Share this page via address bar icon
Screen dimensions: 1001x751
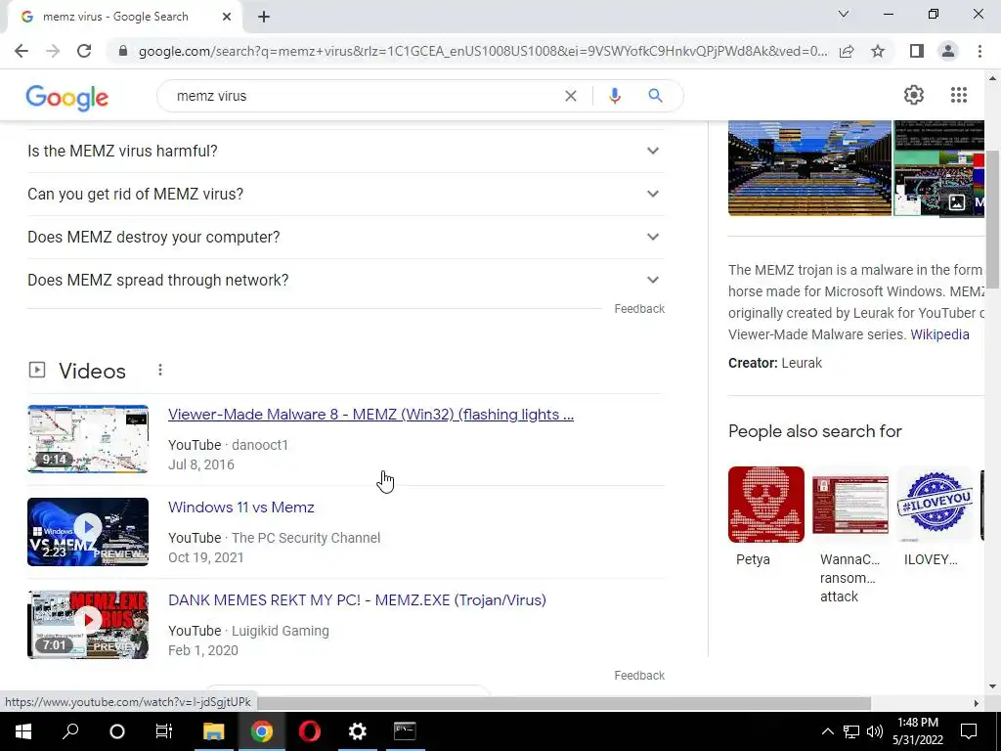847,51
